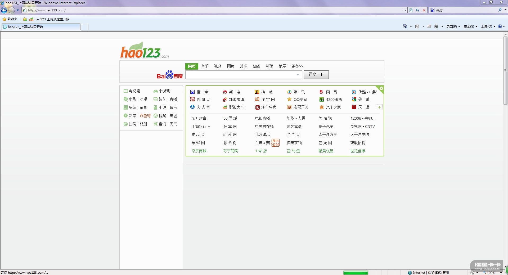Click the browser Forward arrow button
The image size is (508, 275).
12,10
